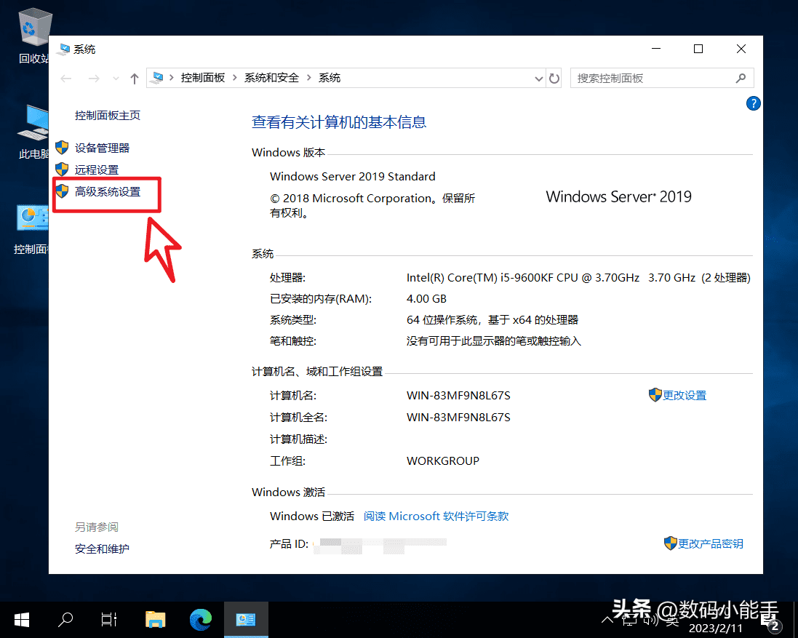Click the Task View taskbar icon
This screenshot has width=798, height=638.
point(108,619)
